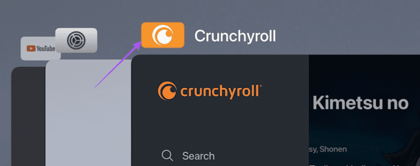Click the white Crunchyroll app title
Viewport: 420px width, 166px height.
235,36
